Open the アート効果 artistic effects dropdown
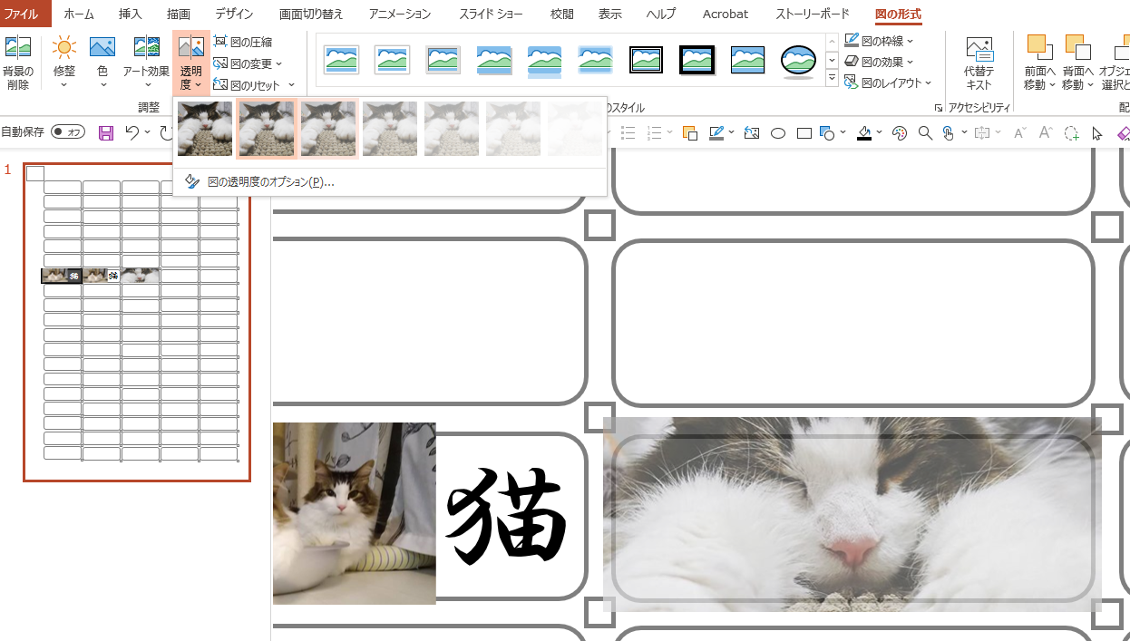Image resolution: width=1130 pixels, height=641 pixels. pyautogui.click(x=146, y=63)
